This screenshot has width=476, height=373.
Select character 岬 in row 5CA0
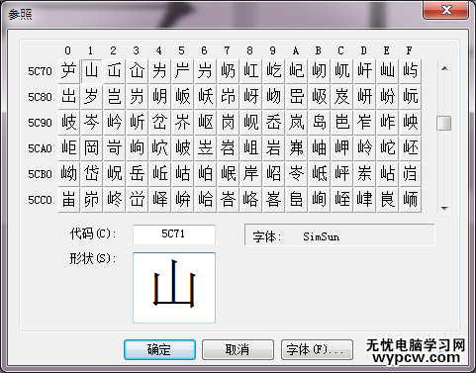point(342,148)
